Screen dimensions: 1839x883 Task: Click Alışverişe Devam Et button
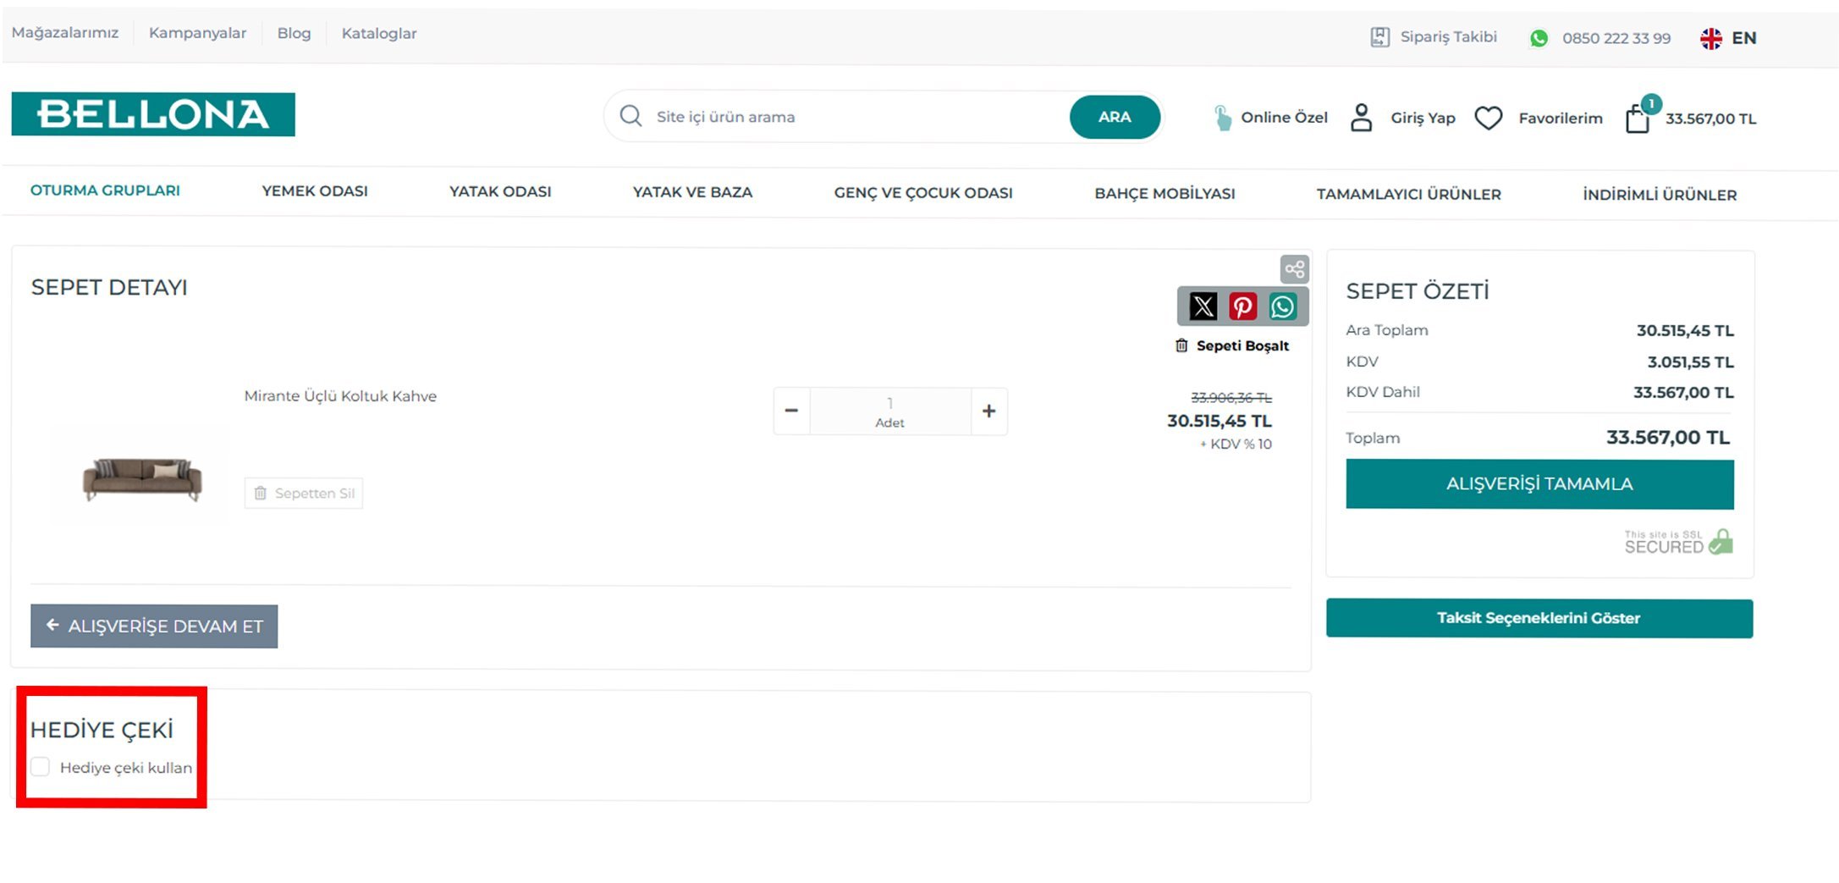pos(154,626)
